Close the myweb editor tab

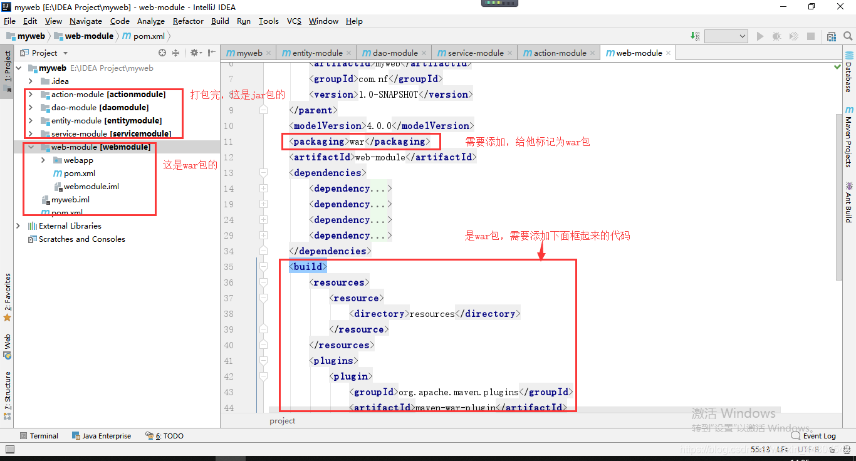tap(268, 53)
